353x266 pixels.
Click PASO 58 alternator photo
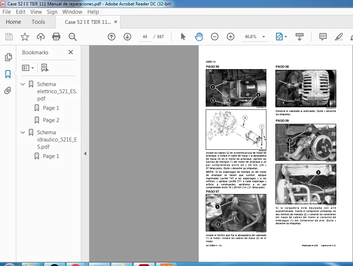[306, 89]
